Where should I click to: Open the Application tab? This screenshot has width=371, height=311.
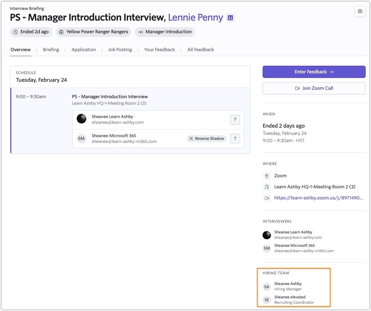tap(84, 50)
